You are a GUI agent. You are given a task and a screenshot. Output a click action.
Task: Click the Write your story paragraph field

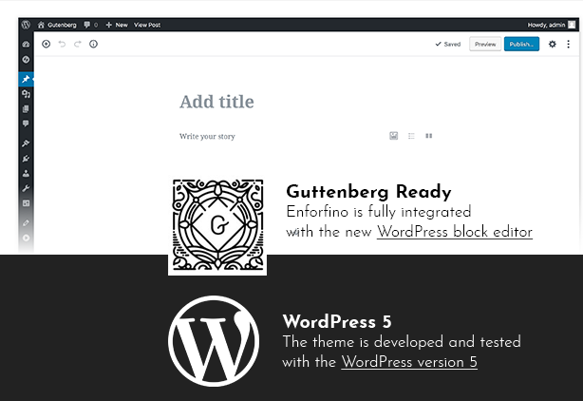(x=207, y=136)
